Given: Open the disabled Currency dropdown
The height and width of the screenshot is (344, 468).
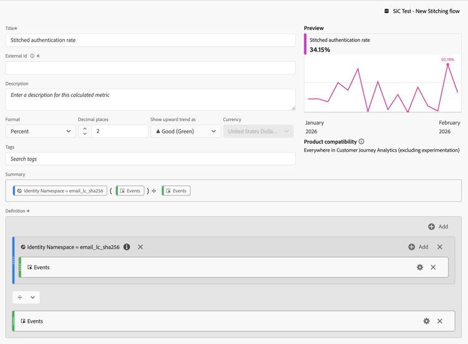Looking at the screenshot, I should pos(258,131).
